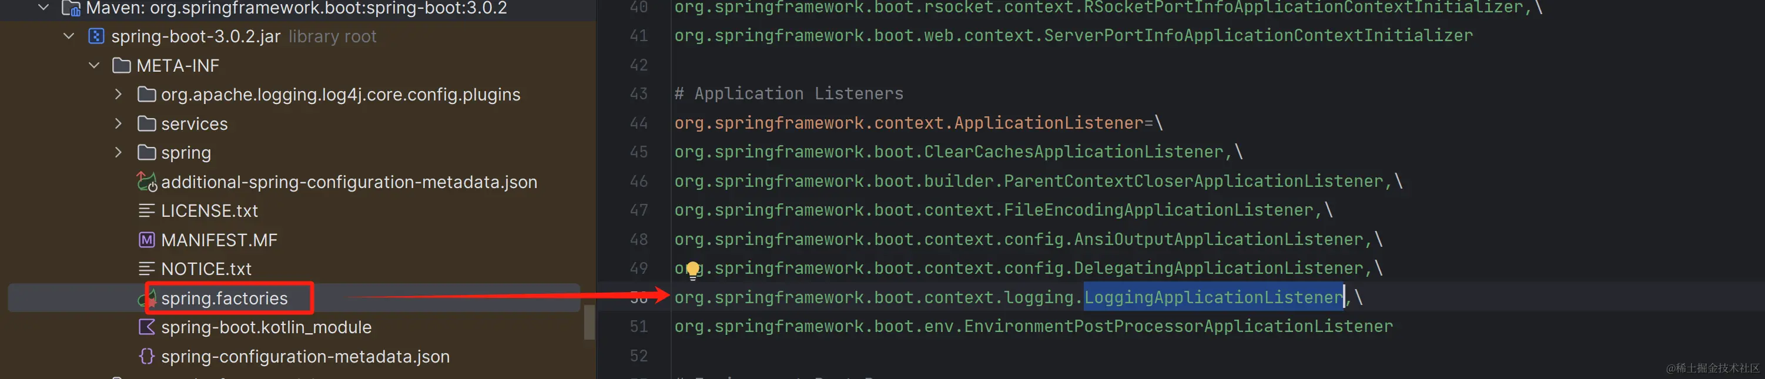The height and width of the screenshot is (379, 1765).
Task: Click the META-INF folder icon
Action: (x=121, y=65)
